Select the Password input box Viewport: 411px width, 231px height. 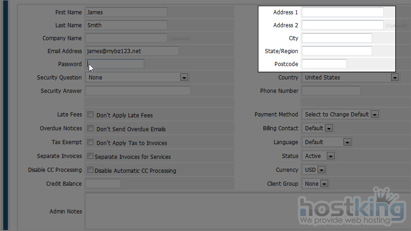[116, 64]
